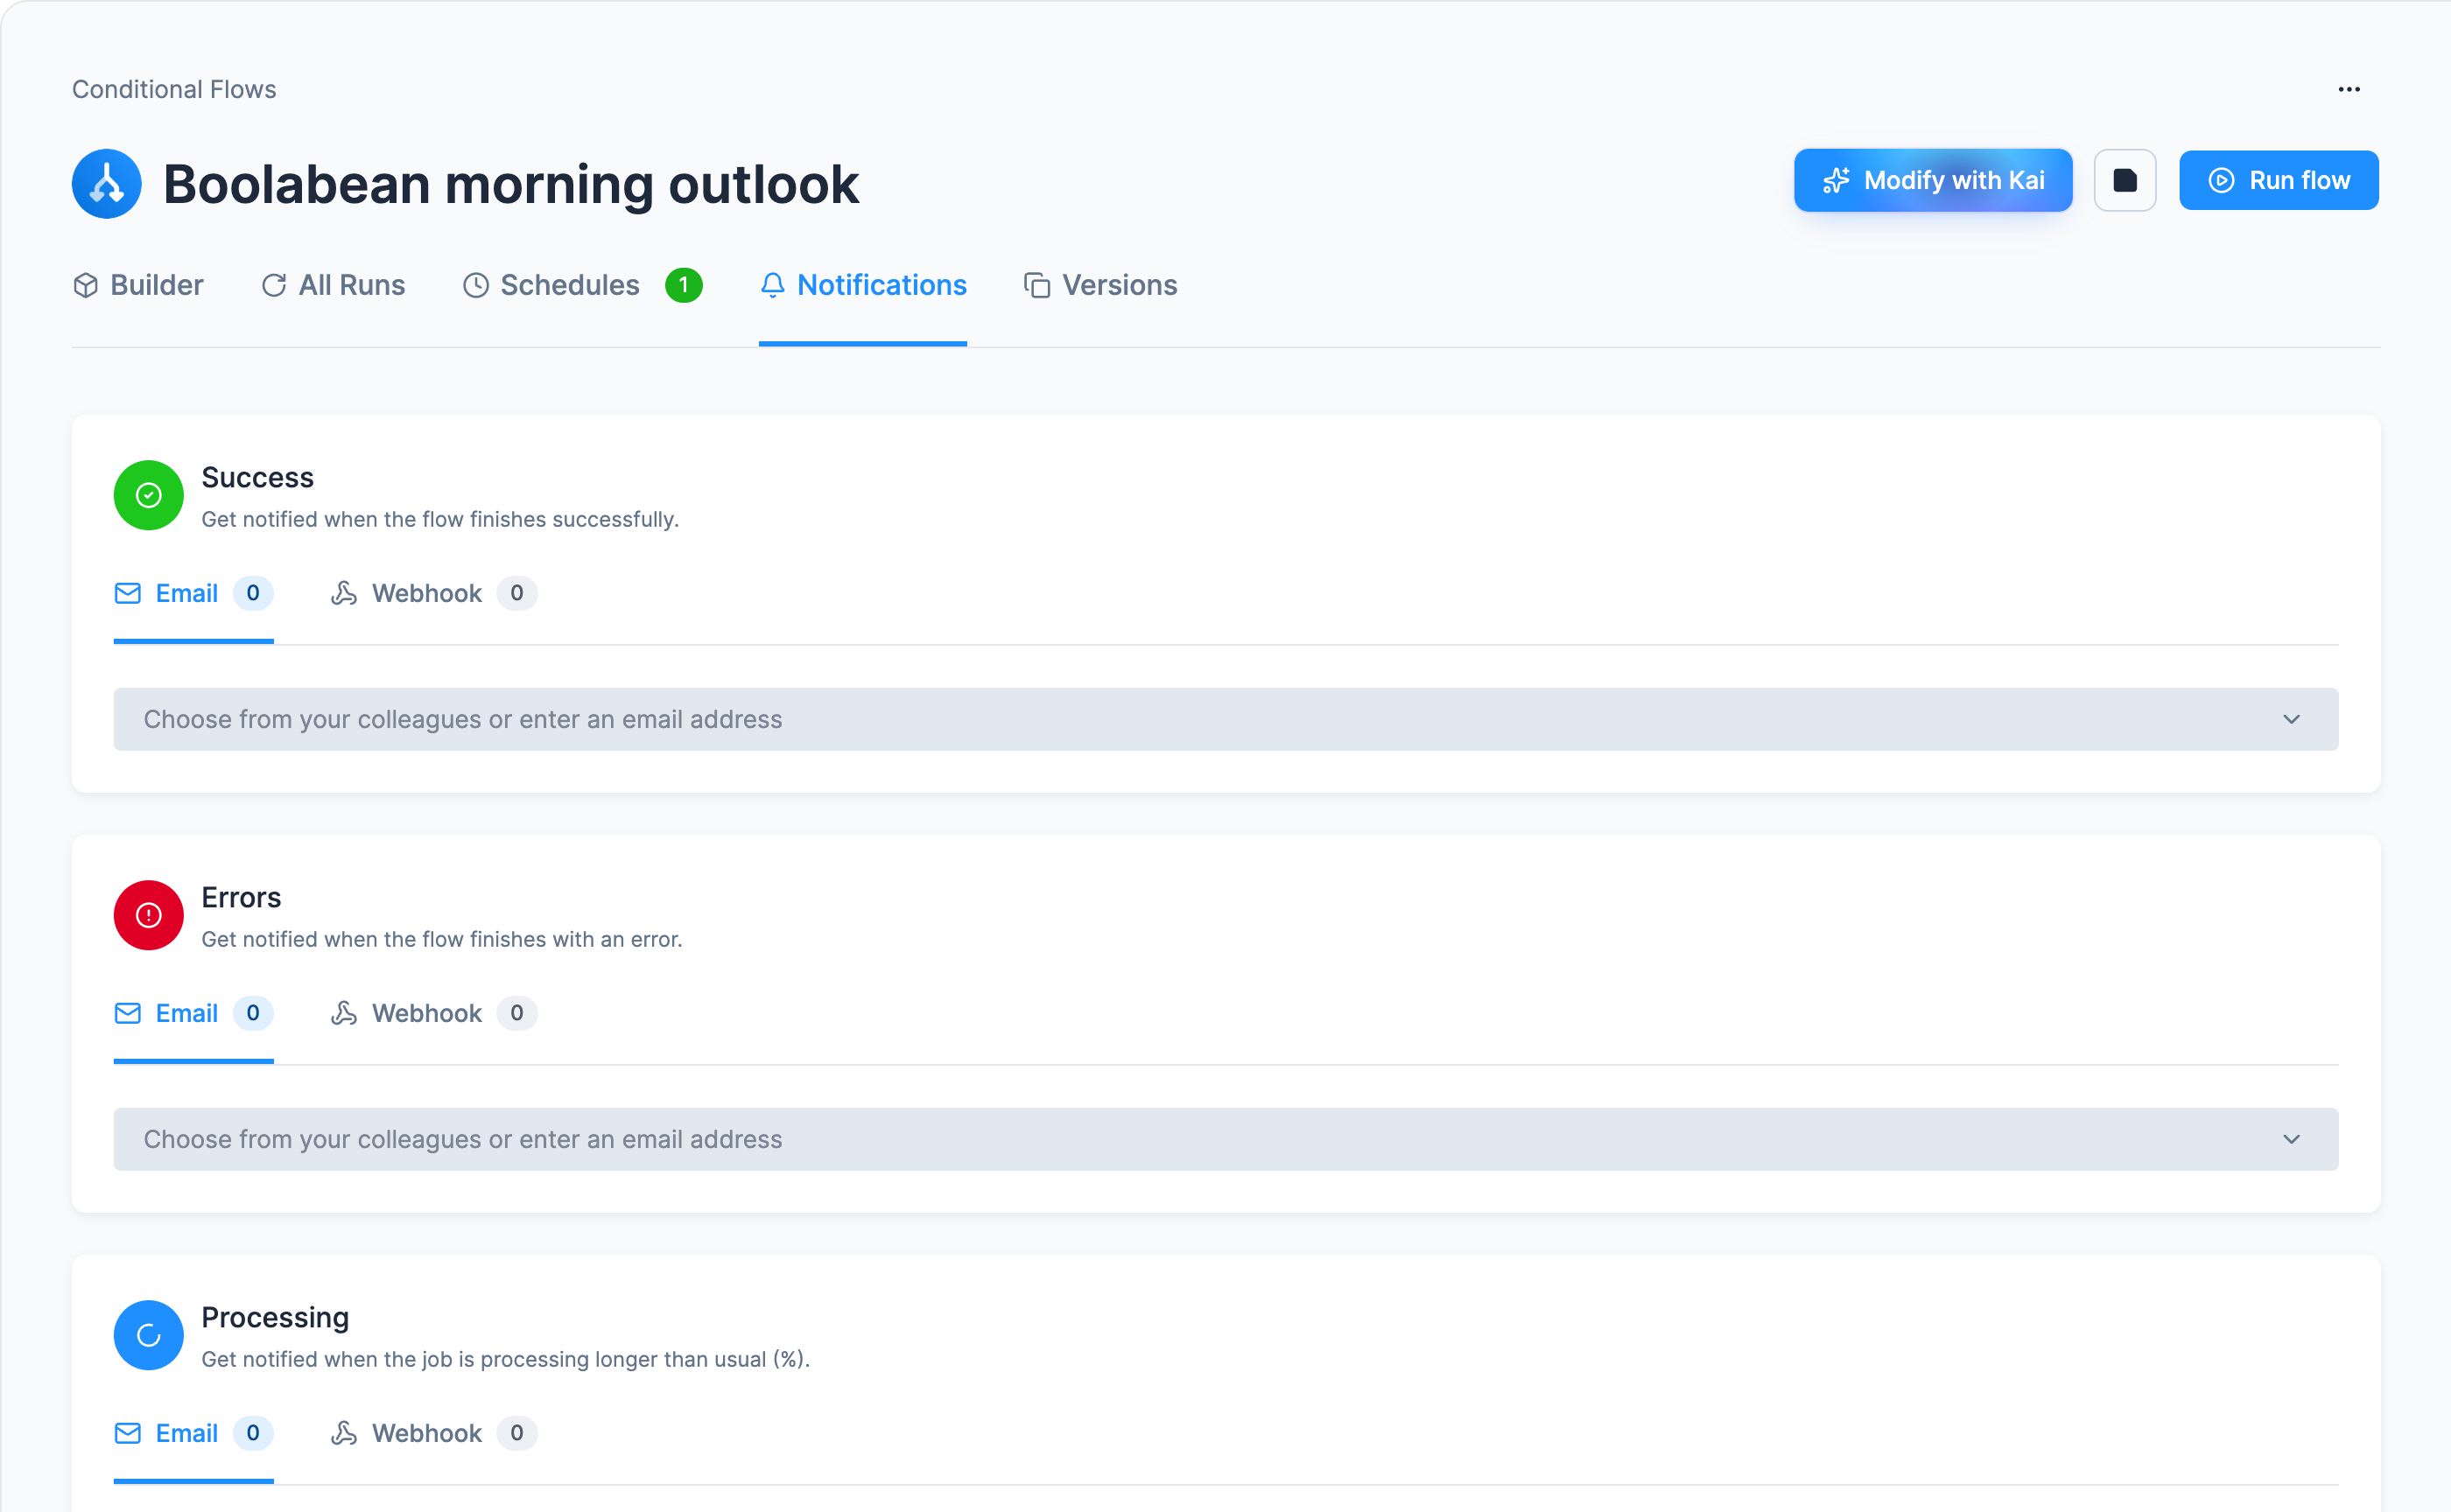Open the Conditional Flows breadcrumb link
Screen dimensions: 2451x1512
(174, 89)
